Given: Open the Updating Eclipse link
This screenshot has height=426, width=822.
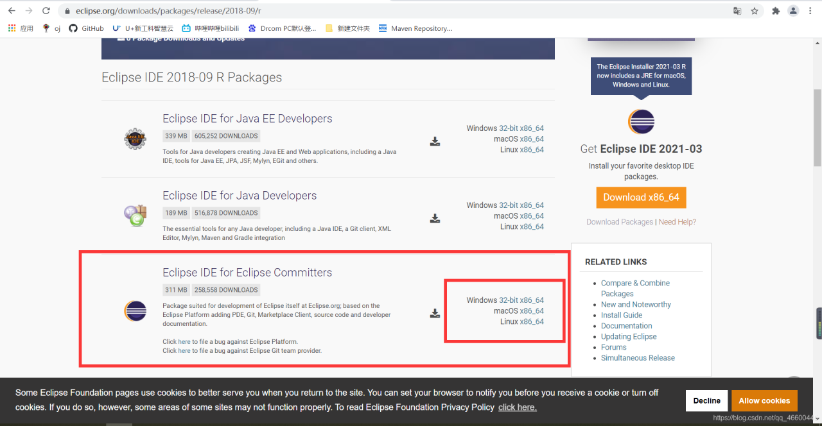Looking at the screenshot, I should tap(629, 337).
